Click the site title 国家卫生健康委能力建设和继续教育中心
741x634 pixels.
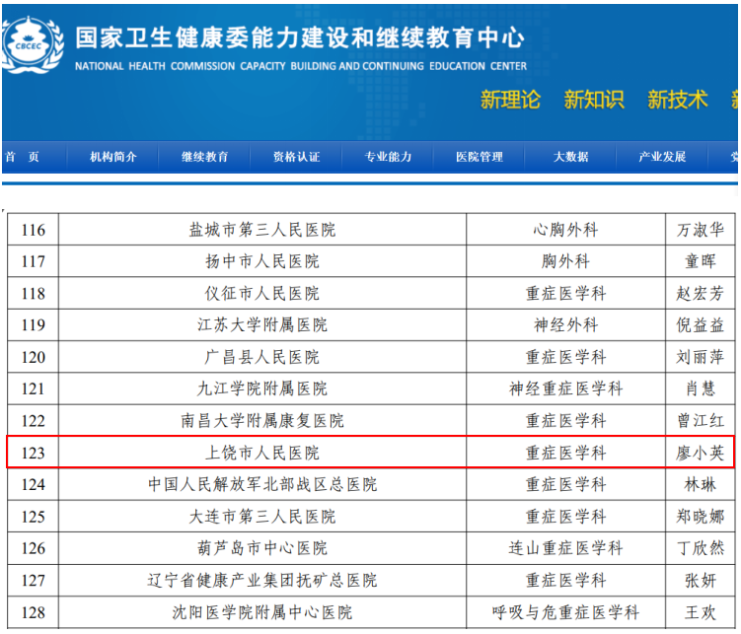pyautogui.click(x=300, y=37)
